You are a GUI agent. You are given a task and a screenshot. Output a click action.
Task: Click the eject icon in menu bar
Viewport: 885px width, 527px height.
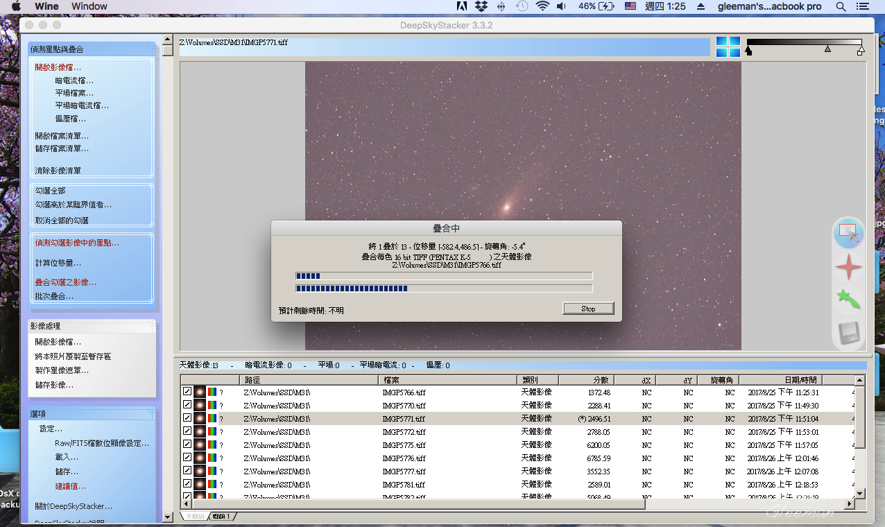[701, 6]
